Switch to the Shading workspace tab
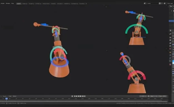 [53, 4]
